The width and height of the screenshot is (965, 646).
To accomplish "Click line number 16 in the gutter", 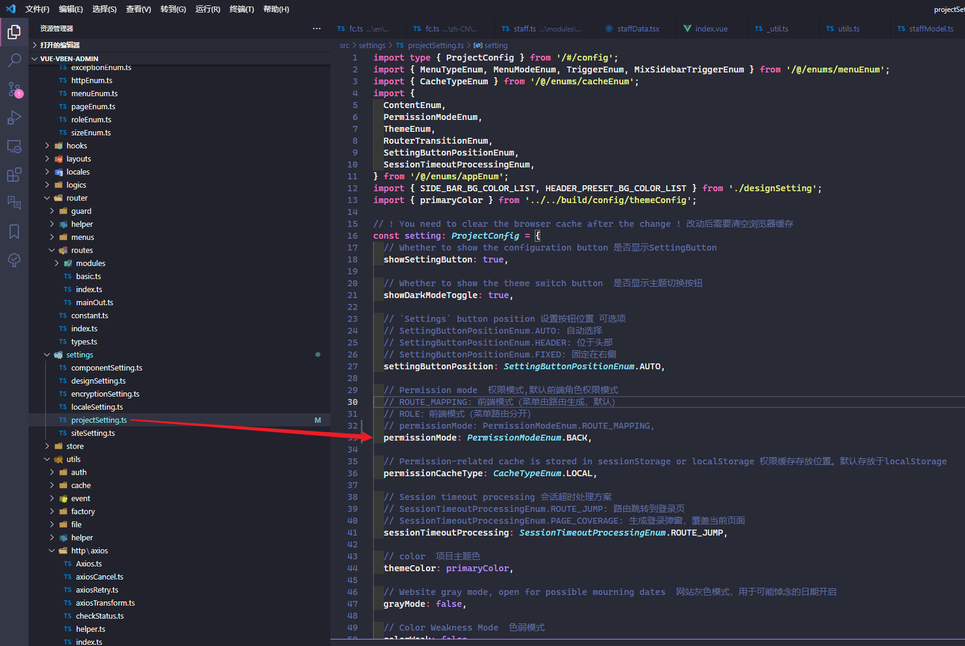I will click(352, 236).
